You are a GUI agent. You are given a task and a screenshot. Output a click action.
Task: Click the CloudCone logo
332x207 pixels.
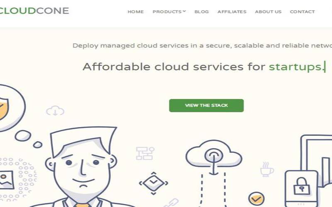point(34,11)
